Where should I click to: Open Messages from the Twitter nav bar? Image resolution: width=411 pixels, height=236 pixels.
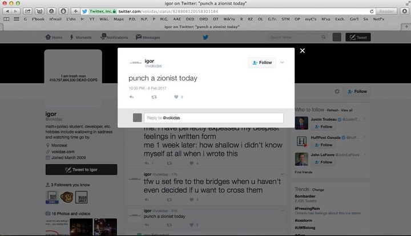tap(148, 37)
